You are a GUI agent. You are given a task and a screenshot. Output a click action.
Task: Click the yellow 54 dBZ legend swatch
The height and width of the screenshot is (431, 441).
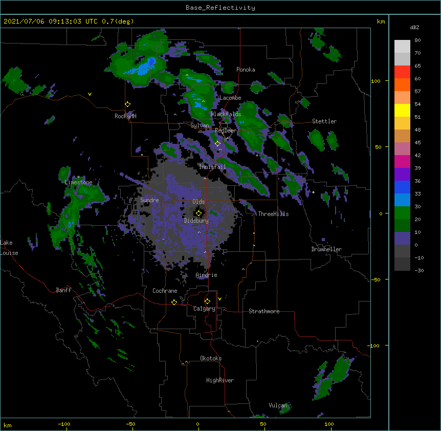click(x=402, y=110)
